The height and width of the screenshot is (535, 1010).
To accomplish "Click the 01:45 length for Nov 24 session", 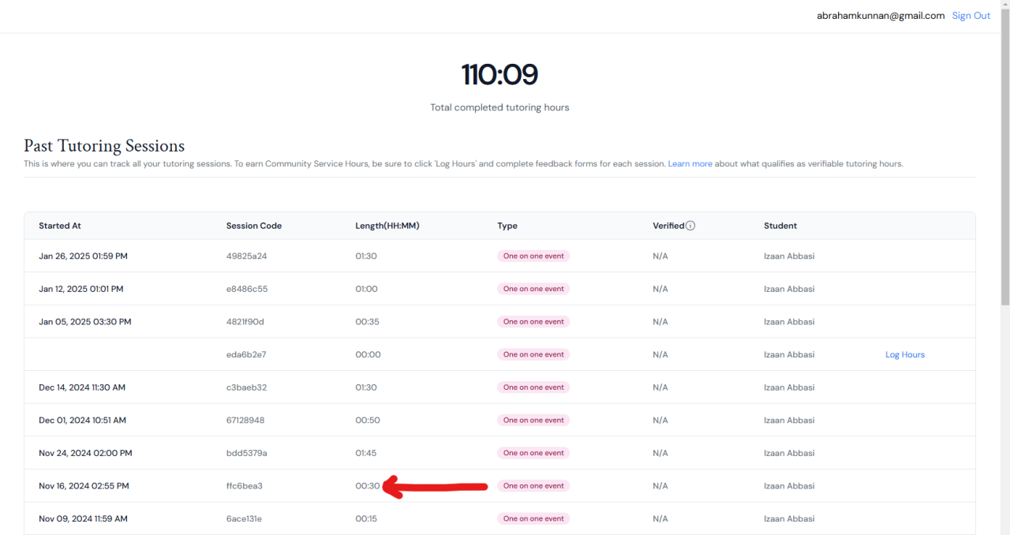I will tap(366, 454).
